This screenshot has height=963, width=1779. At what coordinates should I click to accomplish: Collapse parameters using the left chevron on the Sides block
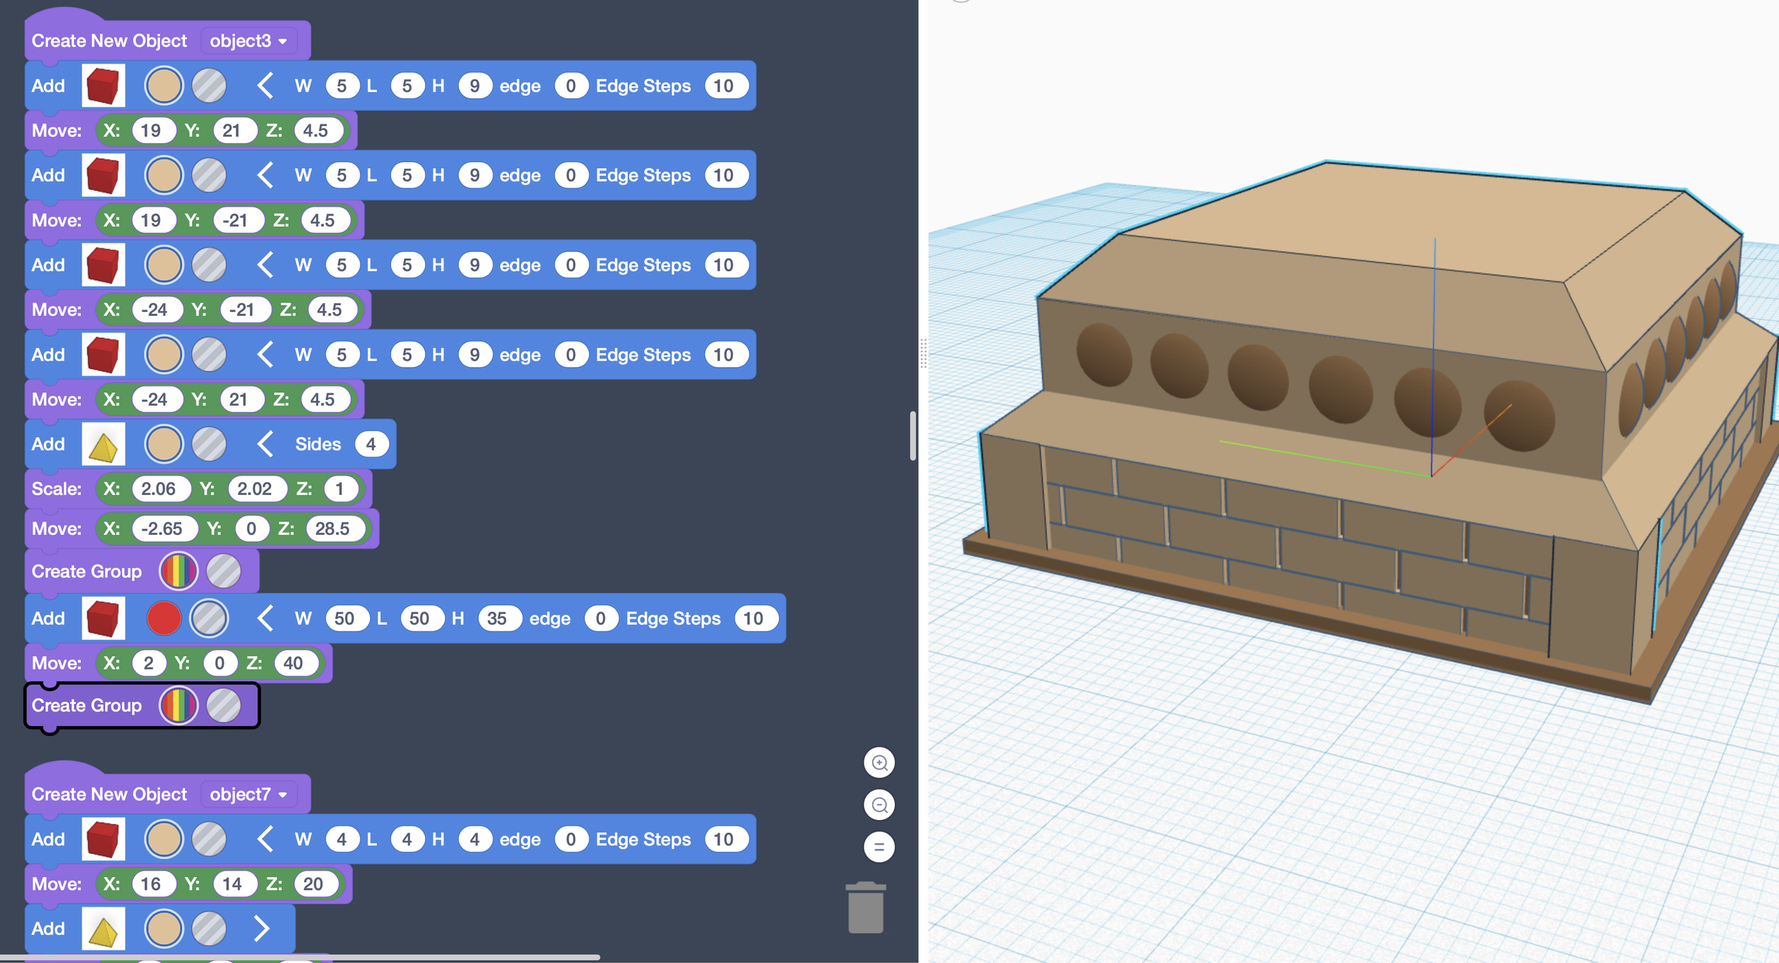[263, 444]
